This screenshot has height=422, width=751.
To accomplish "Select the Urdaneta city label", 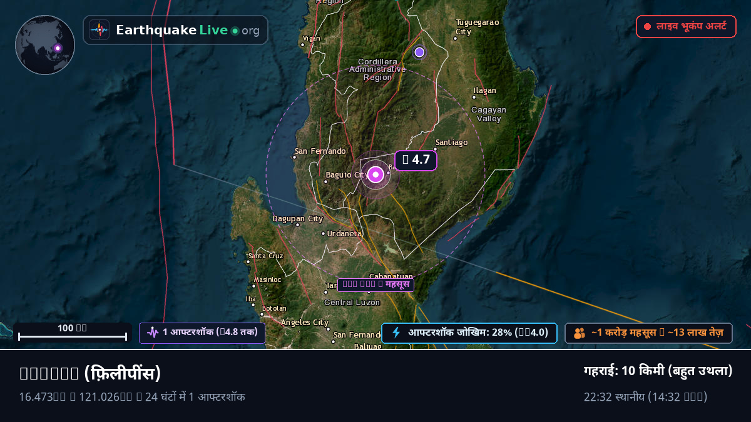I will [x=344, y=233].
